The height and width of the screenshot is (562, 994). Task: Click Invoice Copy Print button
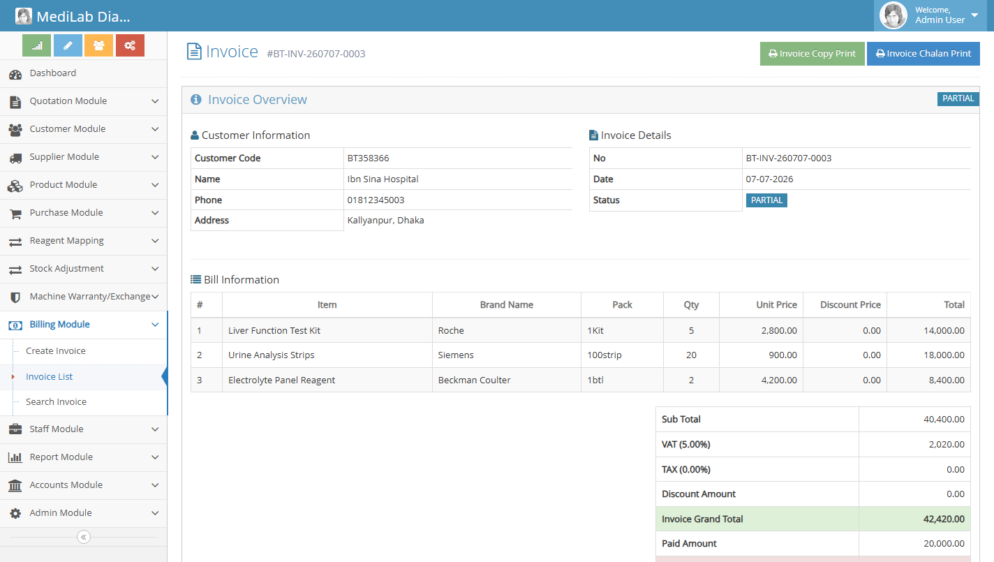click(813, 54)
